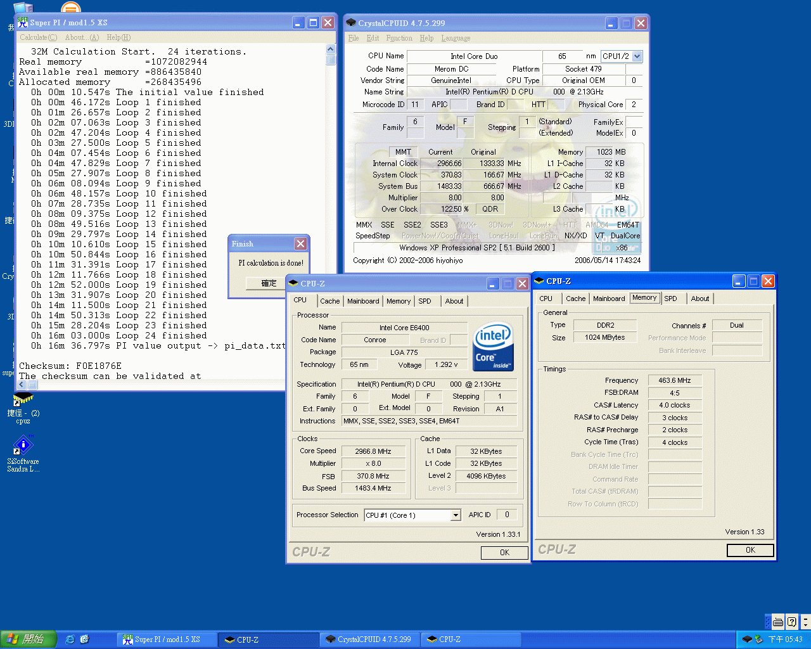811x649 pixels.
Task: Click the CrystalCPUID title bar chip icon
Action: coord(351,23)
